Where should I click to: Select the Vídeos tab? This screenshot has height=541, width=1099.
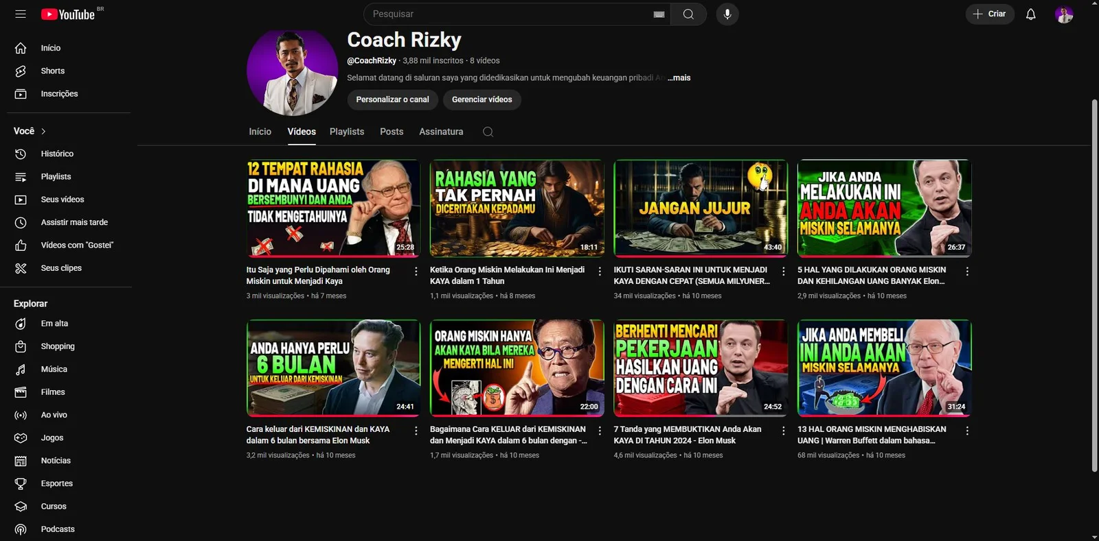(x=302, y=132)
